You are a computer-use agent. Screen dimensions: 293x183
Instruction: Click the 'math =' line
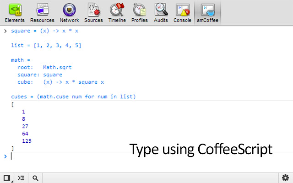[x=21, y=60]
